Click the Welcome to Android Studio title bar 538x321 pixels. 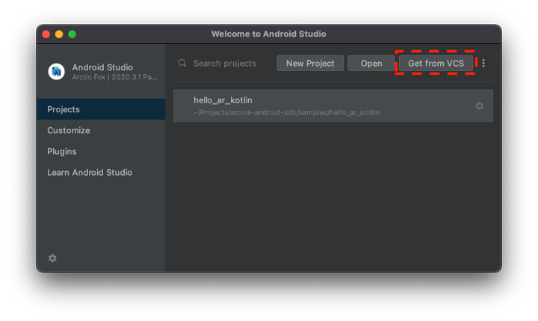tap(269, 34)
